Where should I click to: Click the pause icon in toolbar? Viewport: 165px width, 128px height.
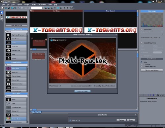pyautogui.click(x=65, y=8)
